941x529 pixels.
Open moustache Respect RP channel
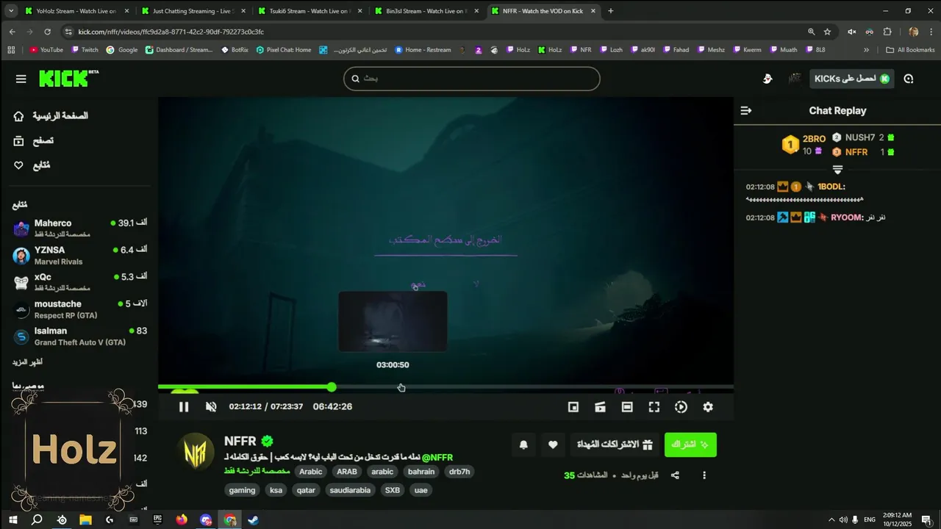point(79,309)
